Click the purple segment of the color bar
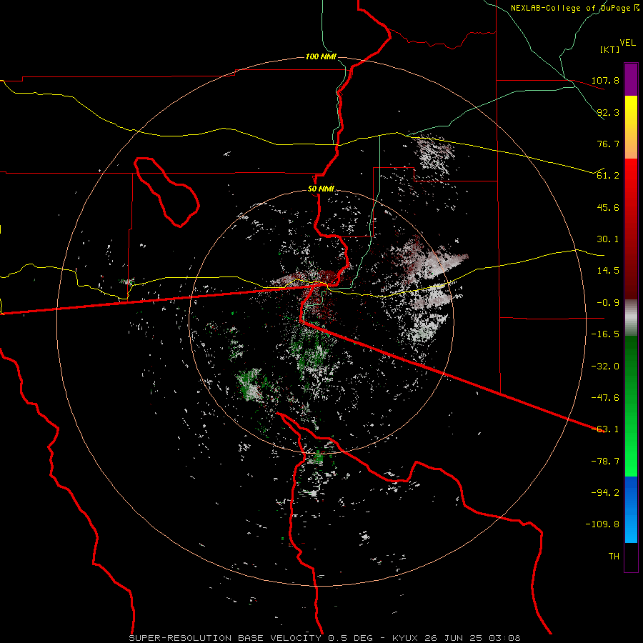The image size is (643, 643). click(x=631, y=79)
